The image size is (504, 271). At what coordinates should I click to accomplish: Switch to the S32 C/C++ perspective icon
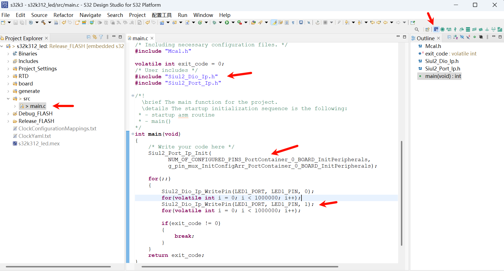coord(436,29)
